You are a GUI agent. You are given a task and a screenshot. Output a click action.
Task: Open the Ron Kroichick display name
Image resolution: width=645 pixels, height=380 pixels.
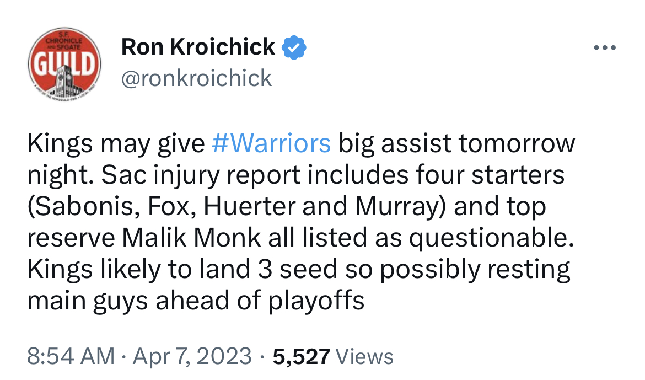point(198,47)
